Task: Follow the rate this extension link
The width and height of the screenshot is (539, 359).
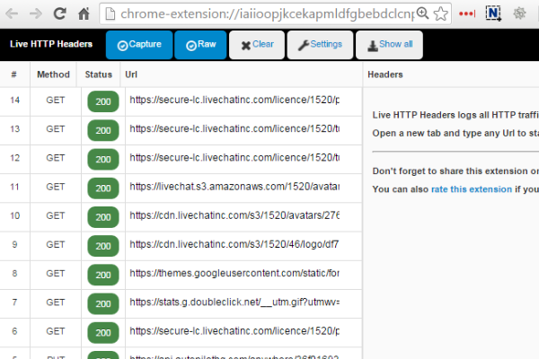Action: [x=471, y=188]
